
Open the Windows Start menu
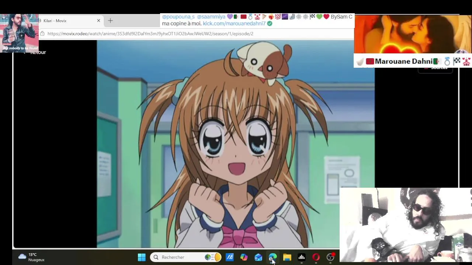point(142,257)
